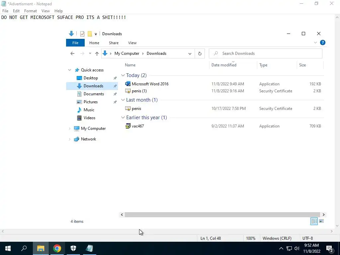Screen dimensions: 340x255
Task: Switch to Large icons view icon
Action: 321,221
